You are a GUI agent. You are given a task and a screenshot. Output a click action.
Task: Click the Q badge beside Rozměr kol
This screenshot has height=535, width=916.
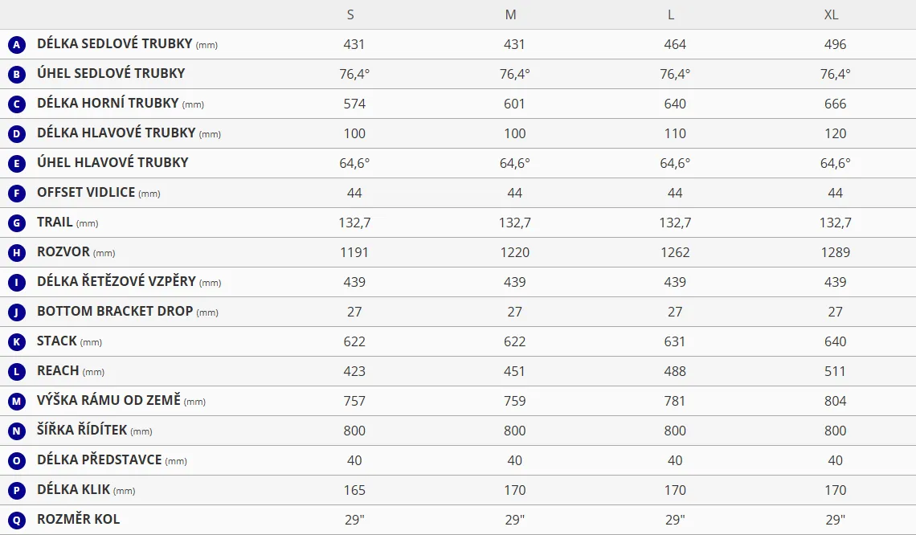[17, 521]
